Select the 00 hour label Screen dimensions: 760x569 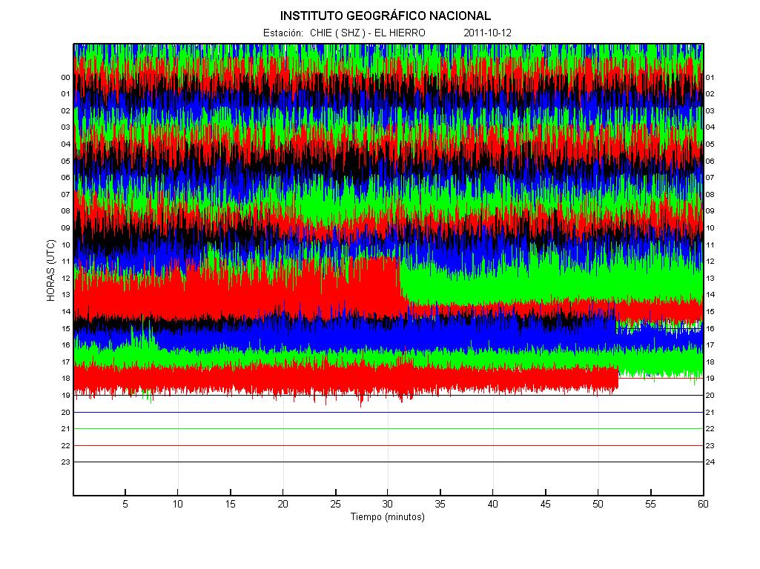pyautogui.click(x=65, y=78)
